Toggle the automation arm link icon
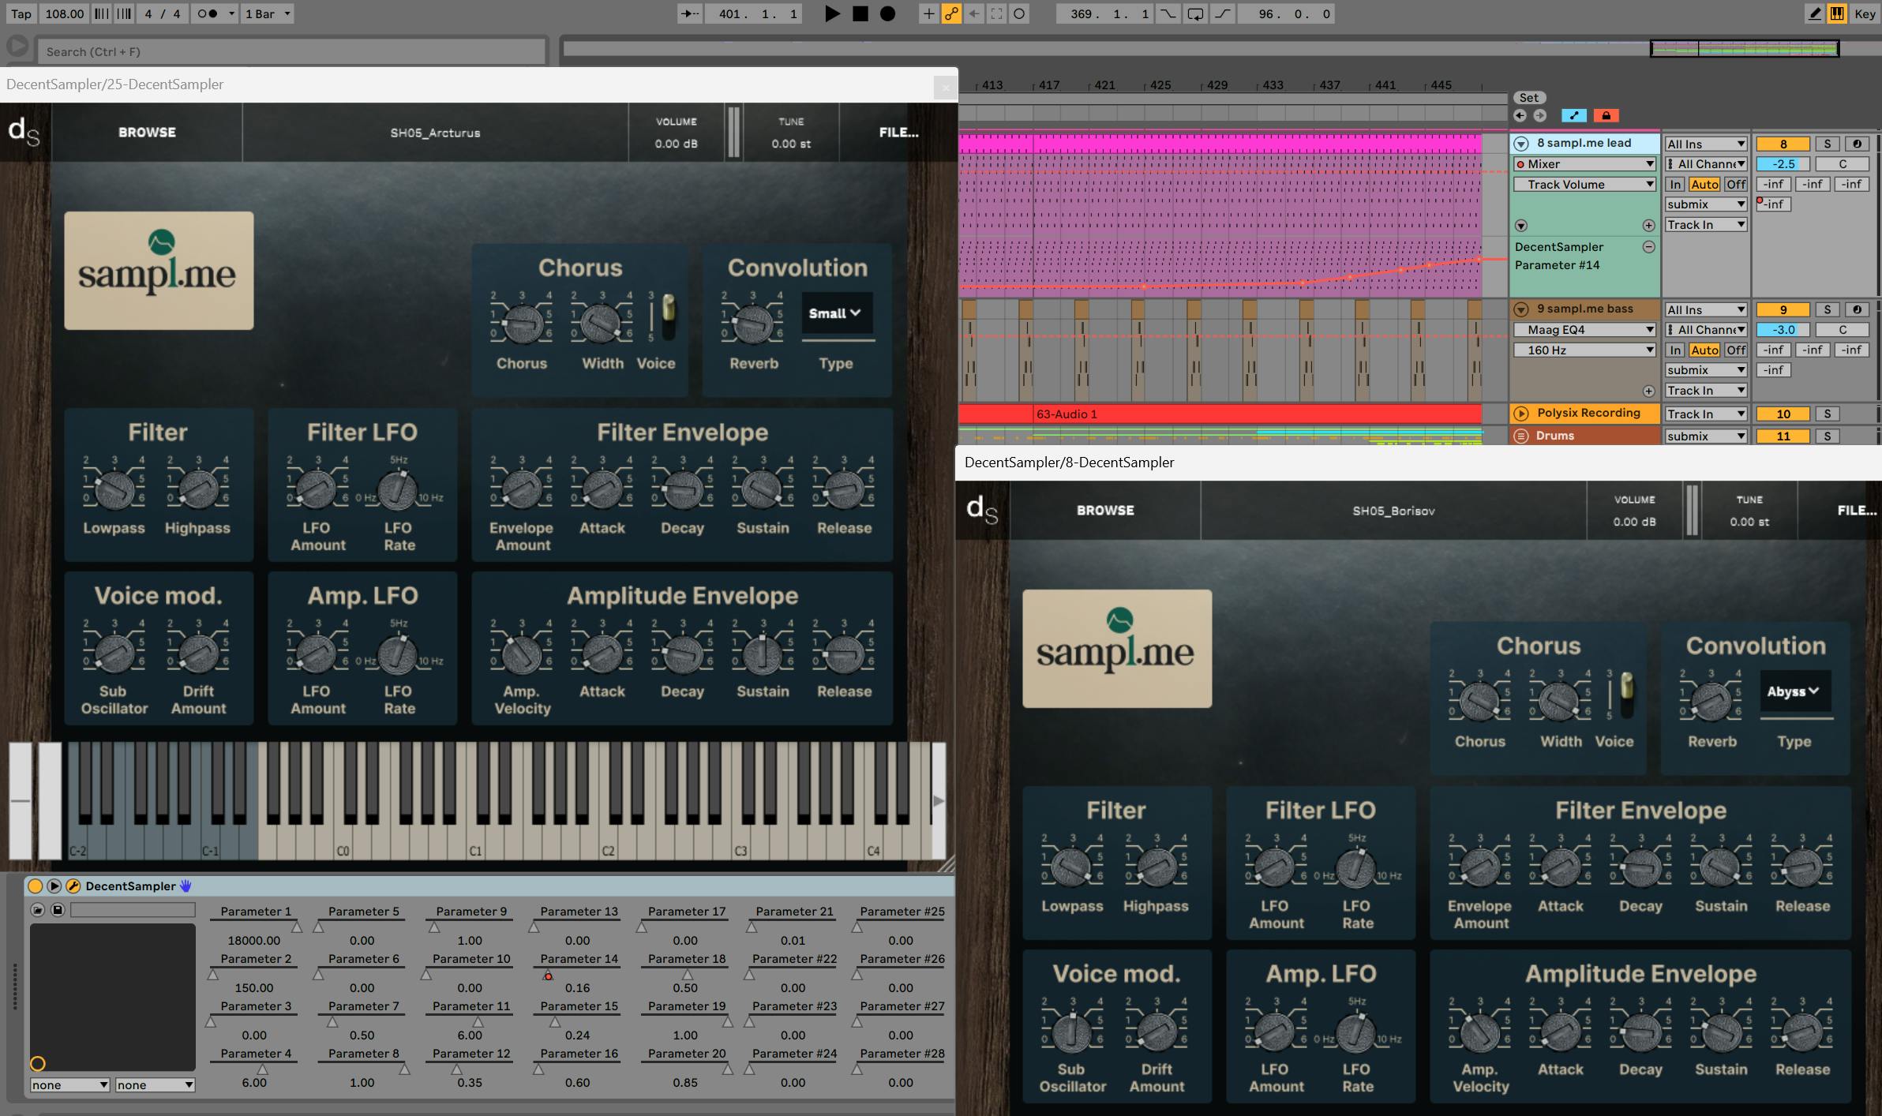Viewport: 1882px width, 1116px height. click(951, 13)
